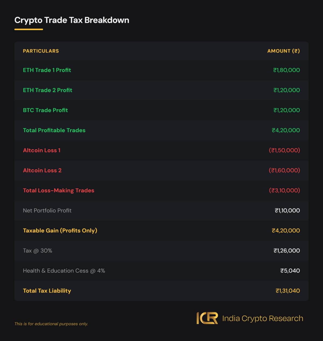Select the Total Loss-Making Trades label
This screenshot has width=323, height=341.
pyautogui.click(x=58, y=191)
